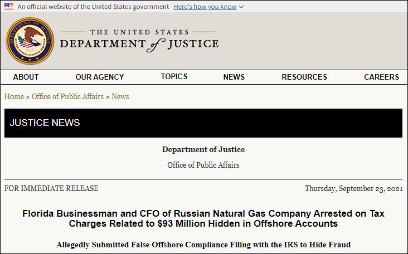Go to NEWS in main navigation
The image size is (408, 254).
[234, 77]
